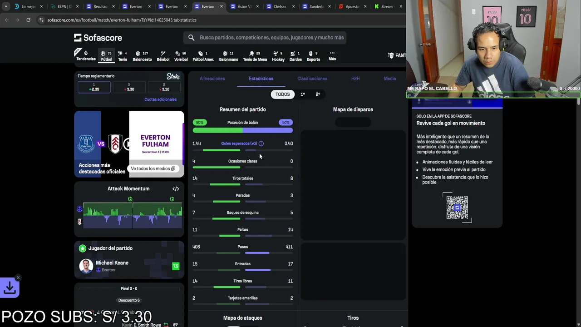
Task: Open the Balonmano sport category
Action: coord(228,56)
